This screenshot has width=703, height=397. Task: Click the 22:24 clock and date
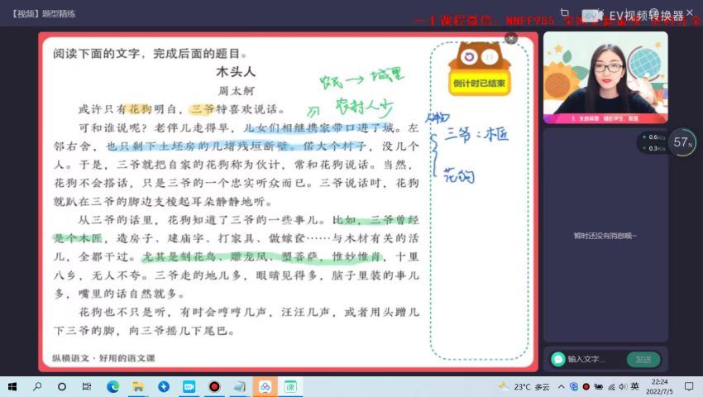659,387
